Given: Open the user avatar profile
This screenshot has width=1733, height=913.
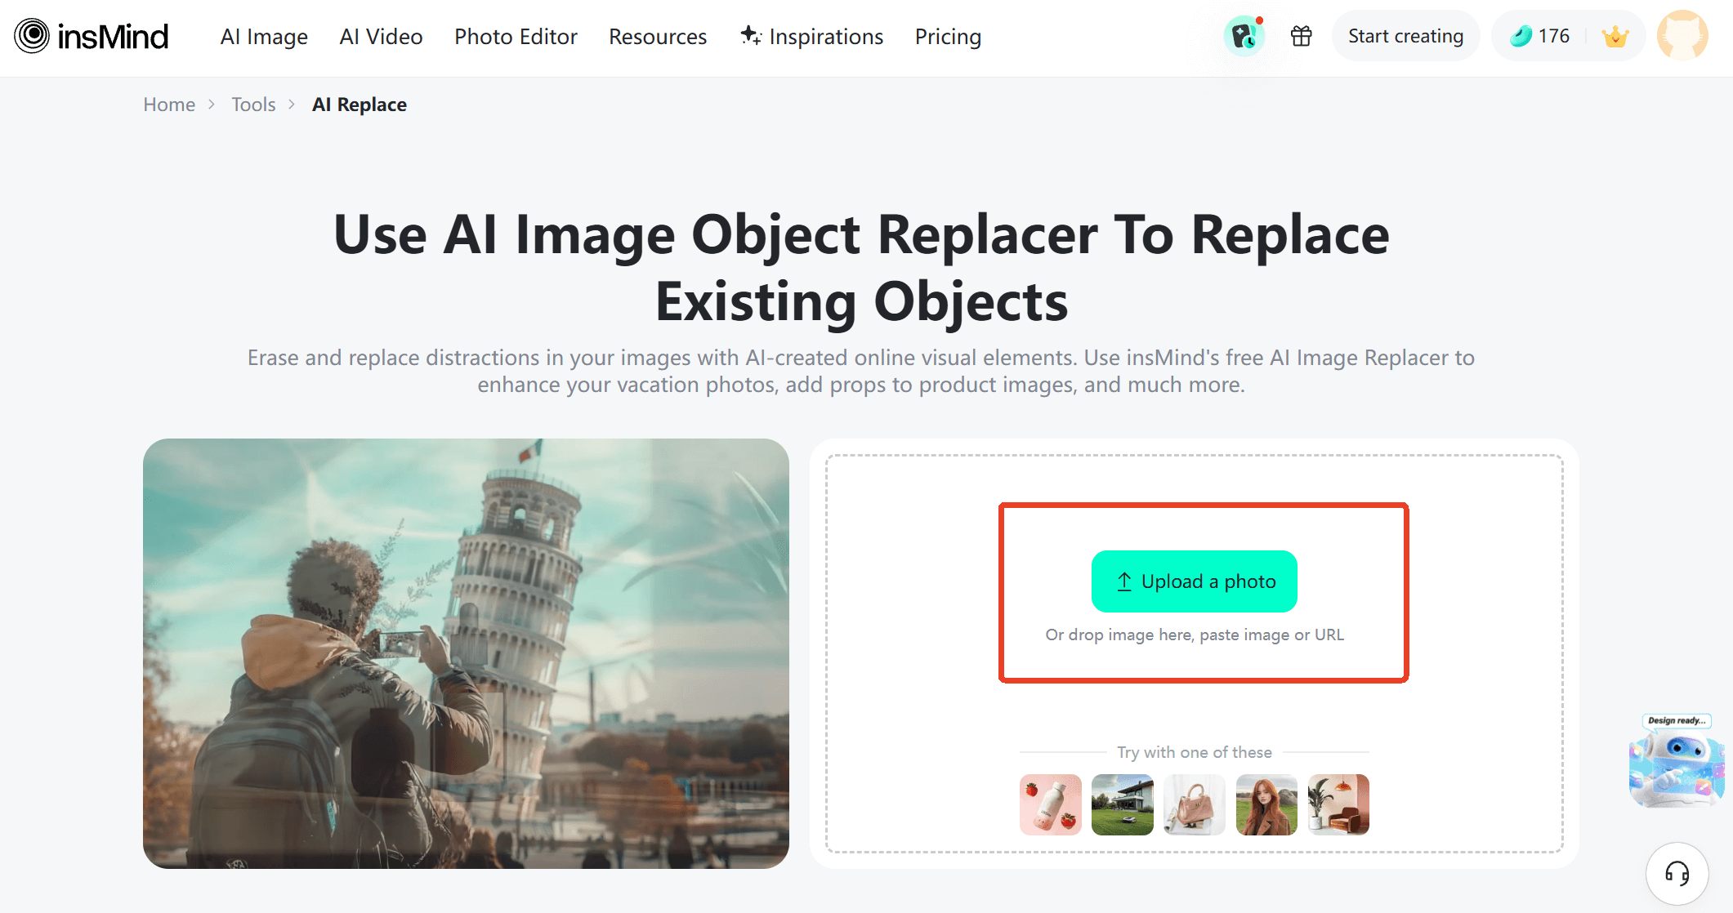Looking at the screenshot, I should [x=1682, y=35].
